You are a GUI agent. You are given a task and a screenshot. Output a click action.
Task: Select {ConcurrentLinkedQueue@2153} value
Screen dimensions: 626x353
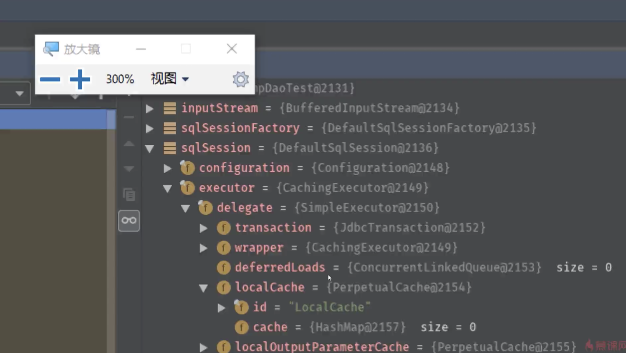click(x=444, y=267)
